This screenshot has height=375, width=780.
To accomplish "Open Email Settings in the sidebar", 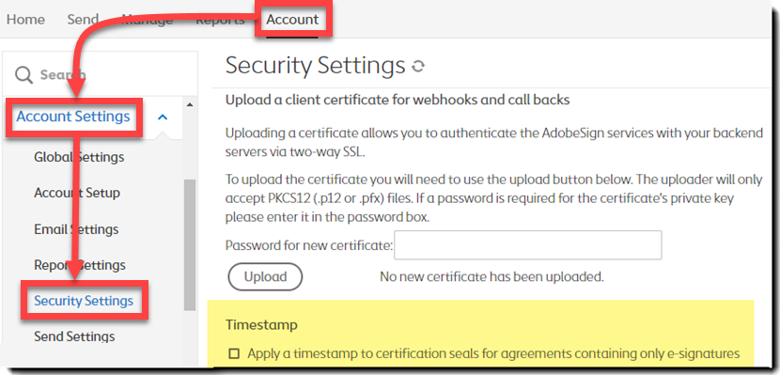I will (x=76, y=229).
